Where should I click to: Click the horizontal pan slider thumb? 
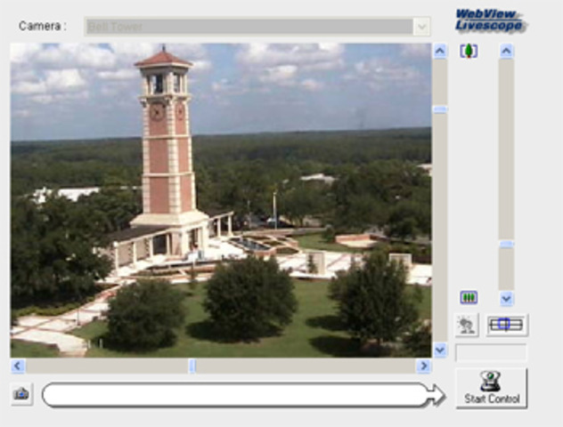[x=192, y=366]
